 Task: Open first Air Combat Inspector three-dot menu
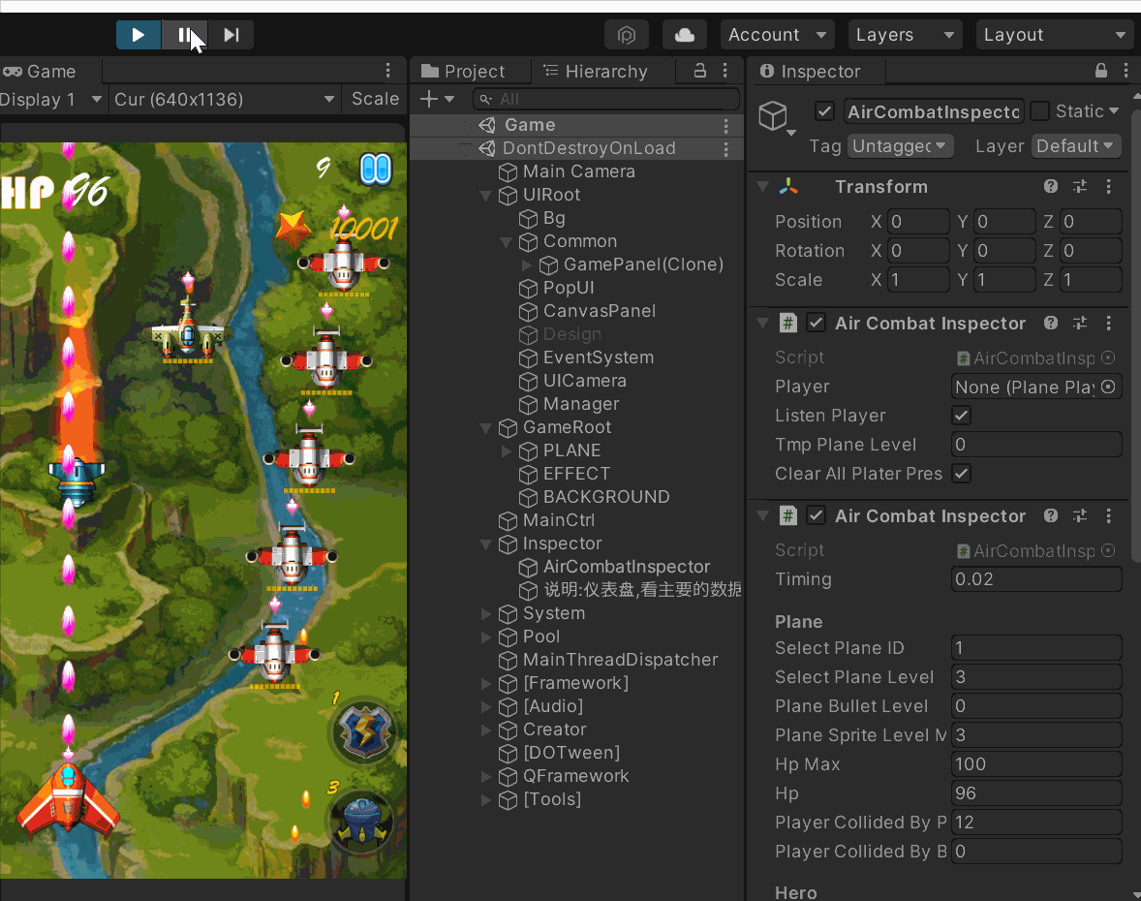click(1108, 323)
